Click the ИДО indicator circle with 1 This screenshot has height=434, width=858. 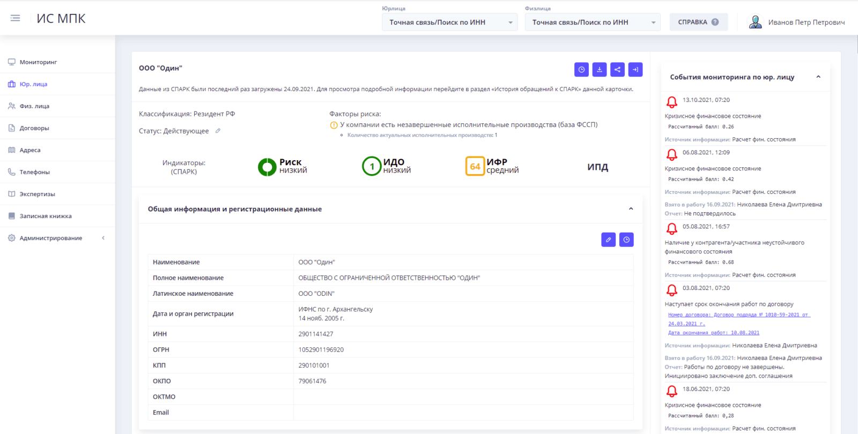(372, 166)
